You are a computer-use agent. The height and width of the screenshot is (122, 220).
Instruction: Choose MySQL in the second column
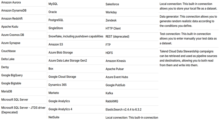53,4
